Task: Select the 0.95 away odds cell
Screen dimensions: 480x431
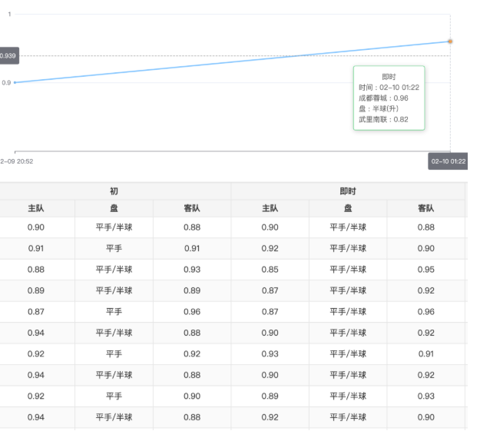Action: 425,270
